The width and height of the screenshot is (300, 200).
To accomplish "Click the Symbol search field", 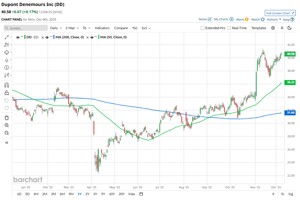I will pyautogui.click(x=26, y=28).
